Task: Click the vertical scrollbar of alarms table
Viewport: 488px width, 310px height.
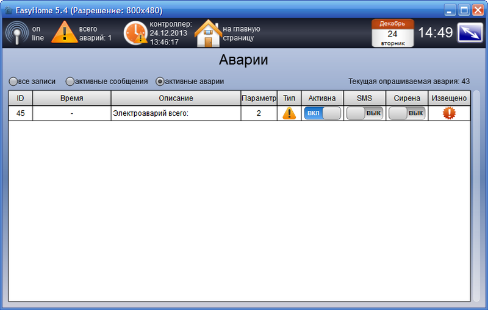Action: point(476,195)
